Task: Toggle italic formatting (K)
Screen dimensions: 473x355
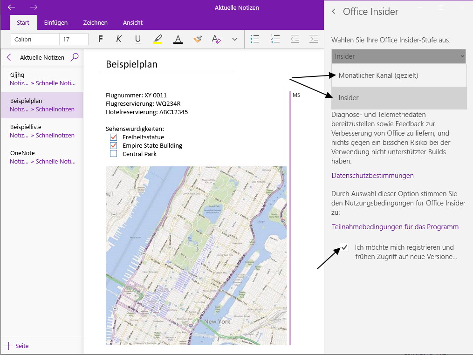Action: (119, 39)
